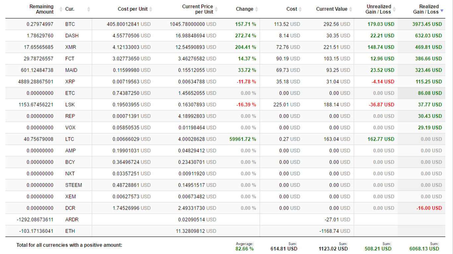This screenshot has width=453, height=254.
Task: Click remaining amount 0.27974997
Action: pos(40,24)
